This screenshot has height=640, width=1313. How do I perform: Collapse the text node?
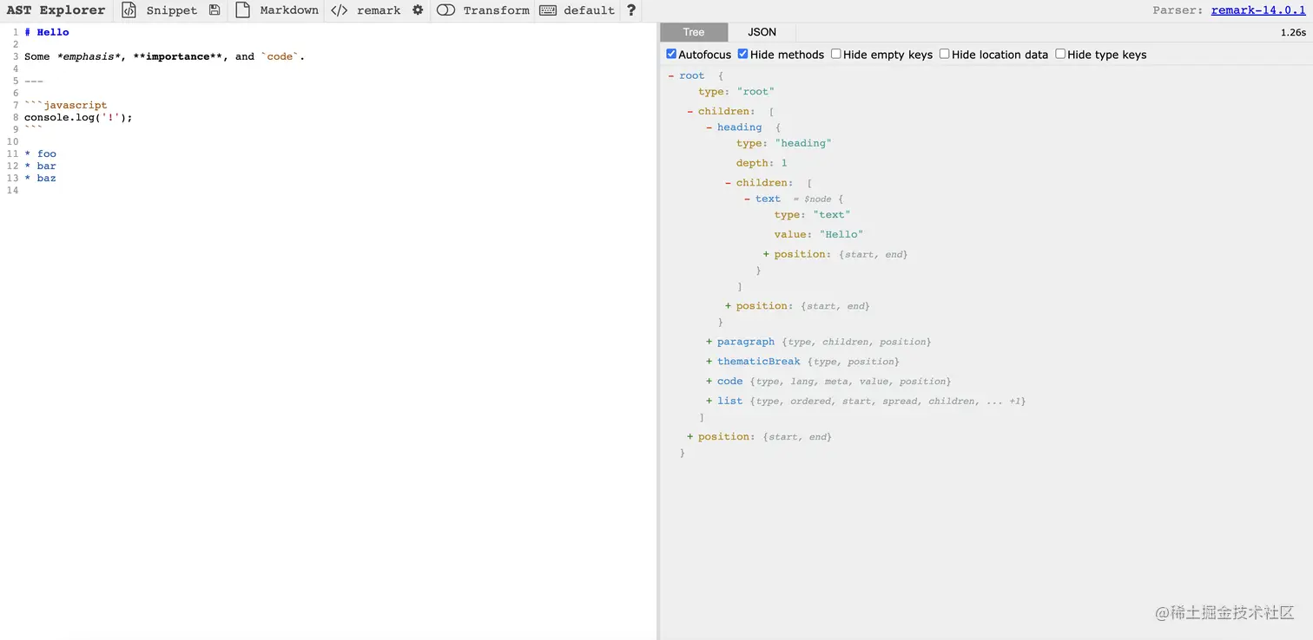point(748,199)
